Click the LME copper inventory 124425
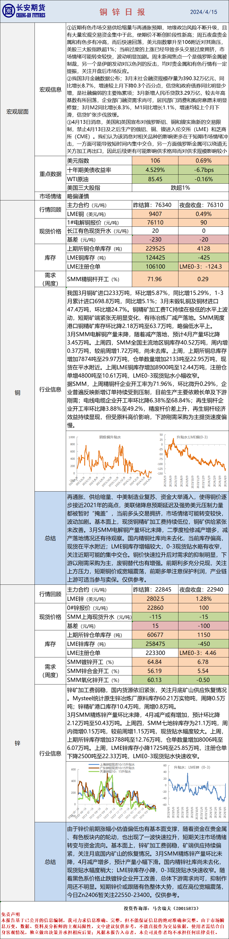This screenshot has width=229, height=939. pyautogui.click(x=155, y=258)
